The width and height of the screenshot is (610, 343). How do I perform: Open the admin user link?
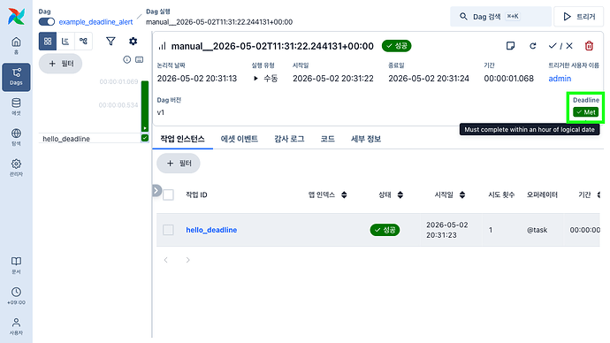560,79
